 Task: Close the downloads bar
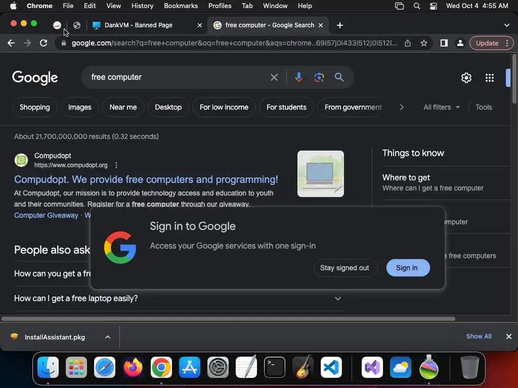[509, 336]
